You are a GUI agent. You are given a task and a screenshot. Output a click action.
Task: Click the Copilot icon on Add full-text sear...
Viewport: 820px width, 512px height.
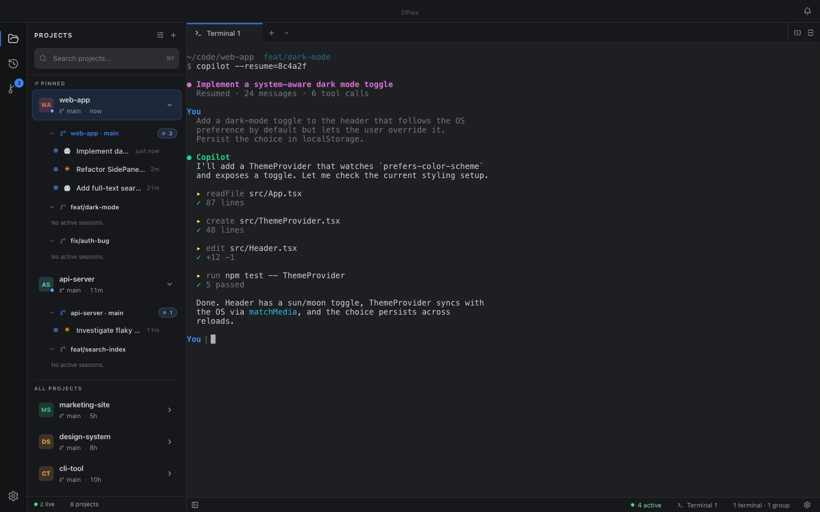[67, 188]
